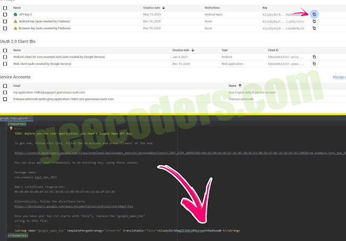Image resolution: width=346 pixels, height=241 pixels.
Task: Check the API key 3 row checkbox
Action: point(5,14)
